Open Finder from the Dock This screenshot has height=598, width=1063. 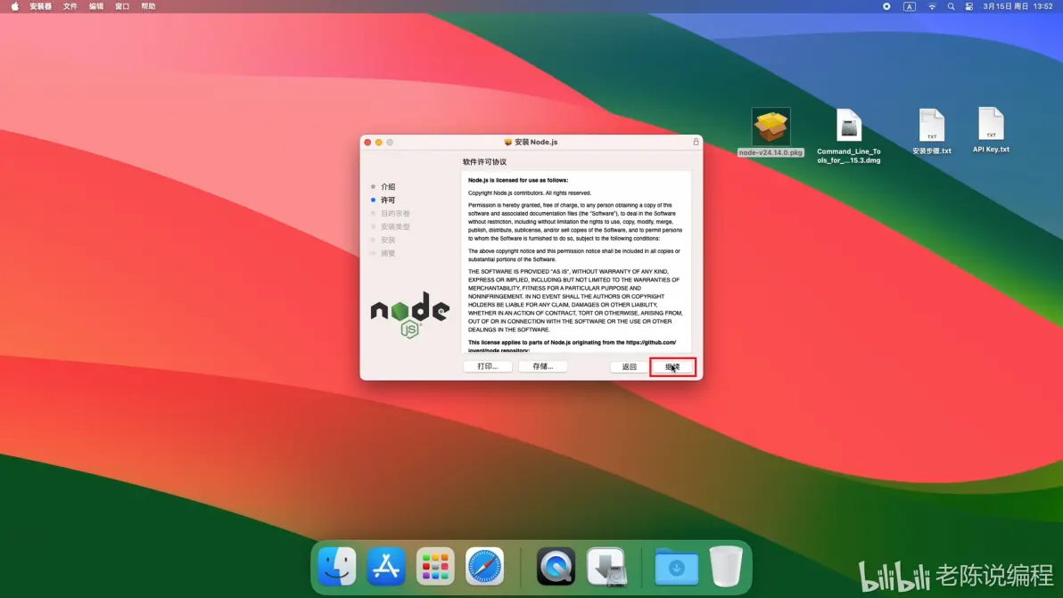coord(337,566)
